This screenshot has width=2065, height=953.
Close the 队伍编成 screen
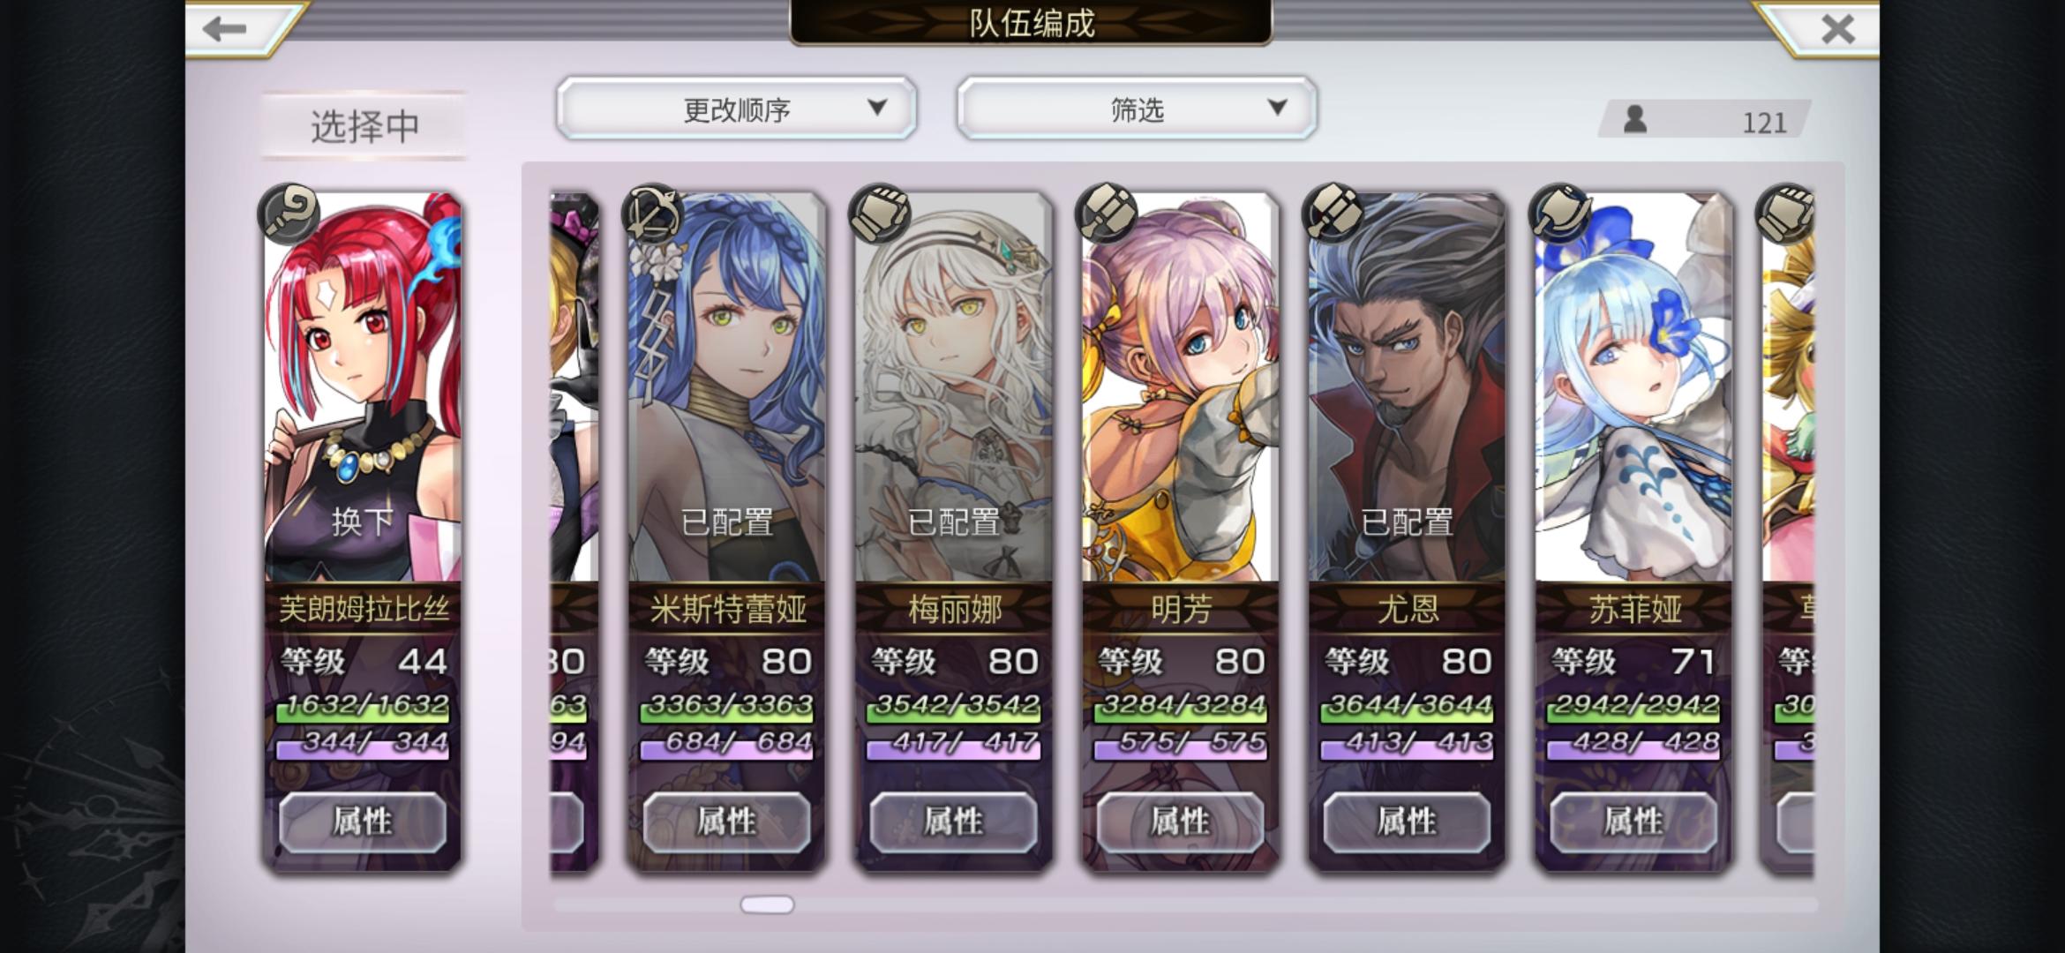(1837, 29)
